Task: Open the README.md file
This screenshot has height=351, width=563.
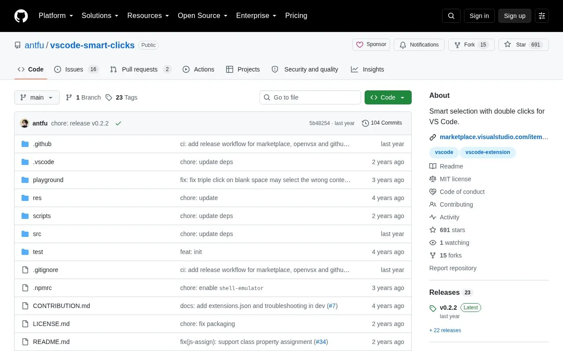Action: pos(51,342)
